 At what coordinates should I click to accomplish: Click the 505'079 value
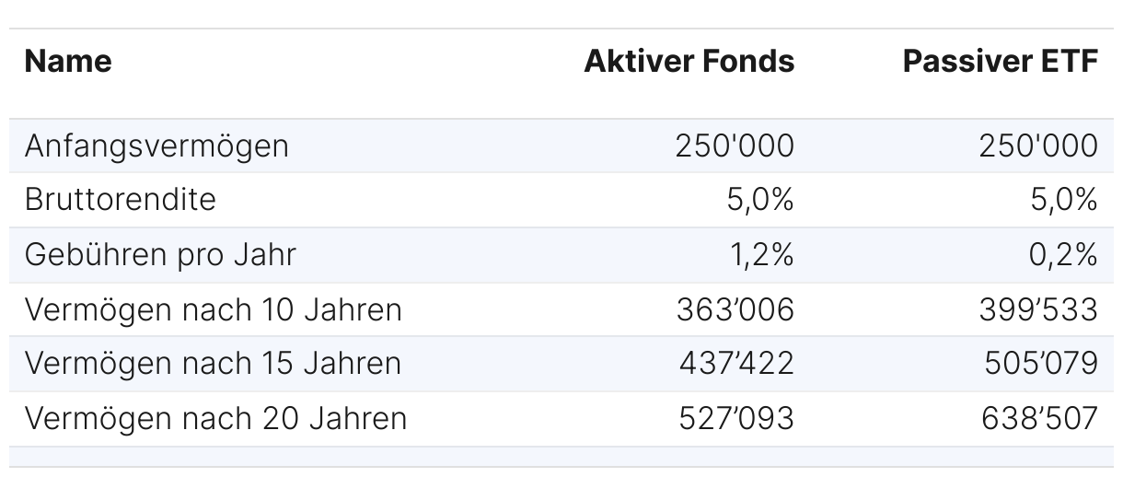click(x=1039, y=364)
